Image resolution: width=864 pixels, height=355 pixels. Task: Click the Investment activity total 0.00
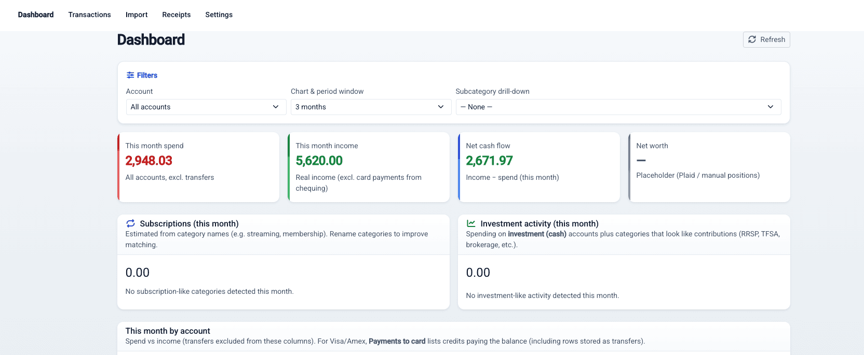click(x=478, y=273)
